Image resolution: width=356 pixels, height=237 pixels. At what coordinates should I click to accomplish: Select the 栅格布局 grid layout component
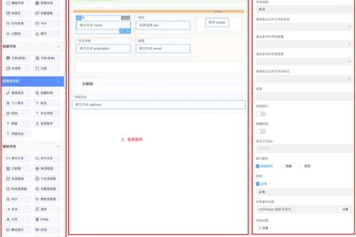tap(17, 3)
